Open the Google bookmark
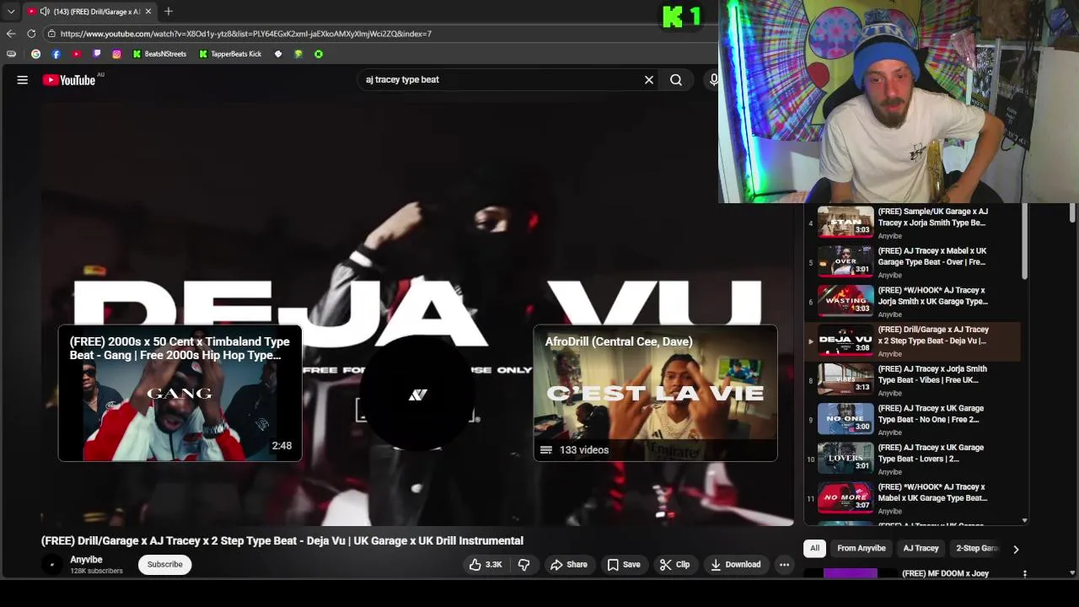The width and height of the screenshot is (1079, 607). [x=35, y=54]
